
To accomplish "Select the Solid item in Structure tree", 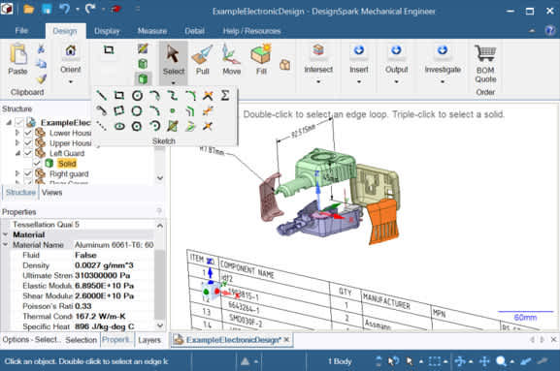I will coord(67,164).
